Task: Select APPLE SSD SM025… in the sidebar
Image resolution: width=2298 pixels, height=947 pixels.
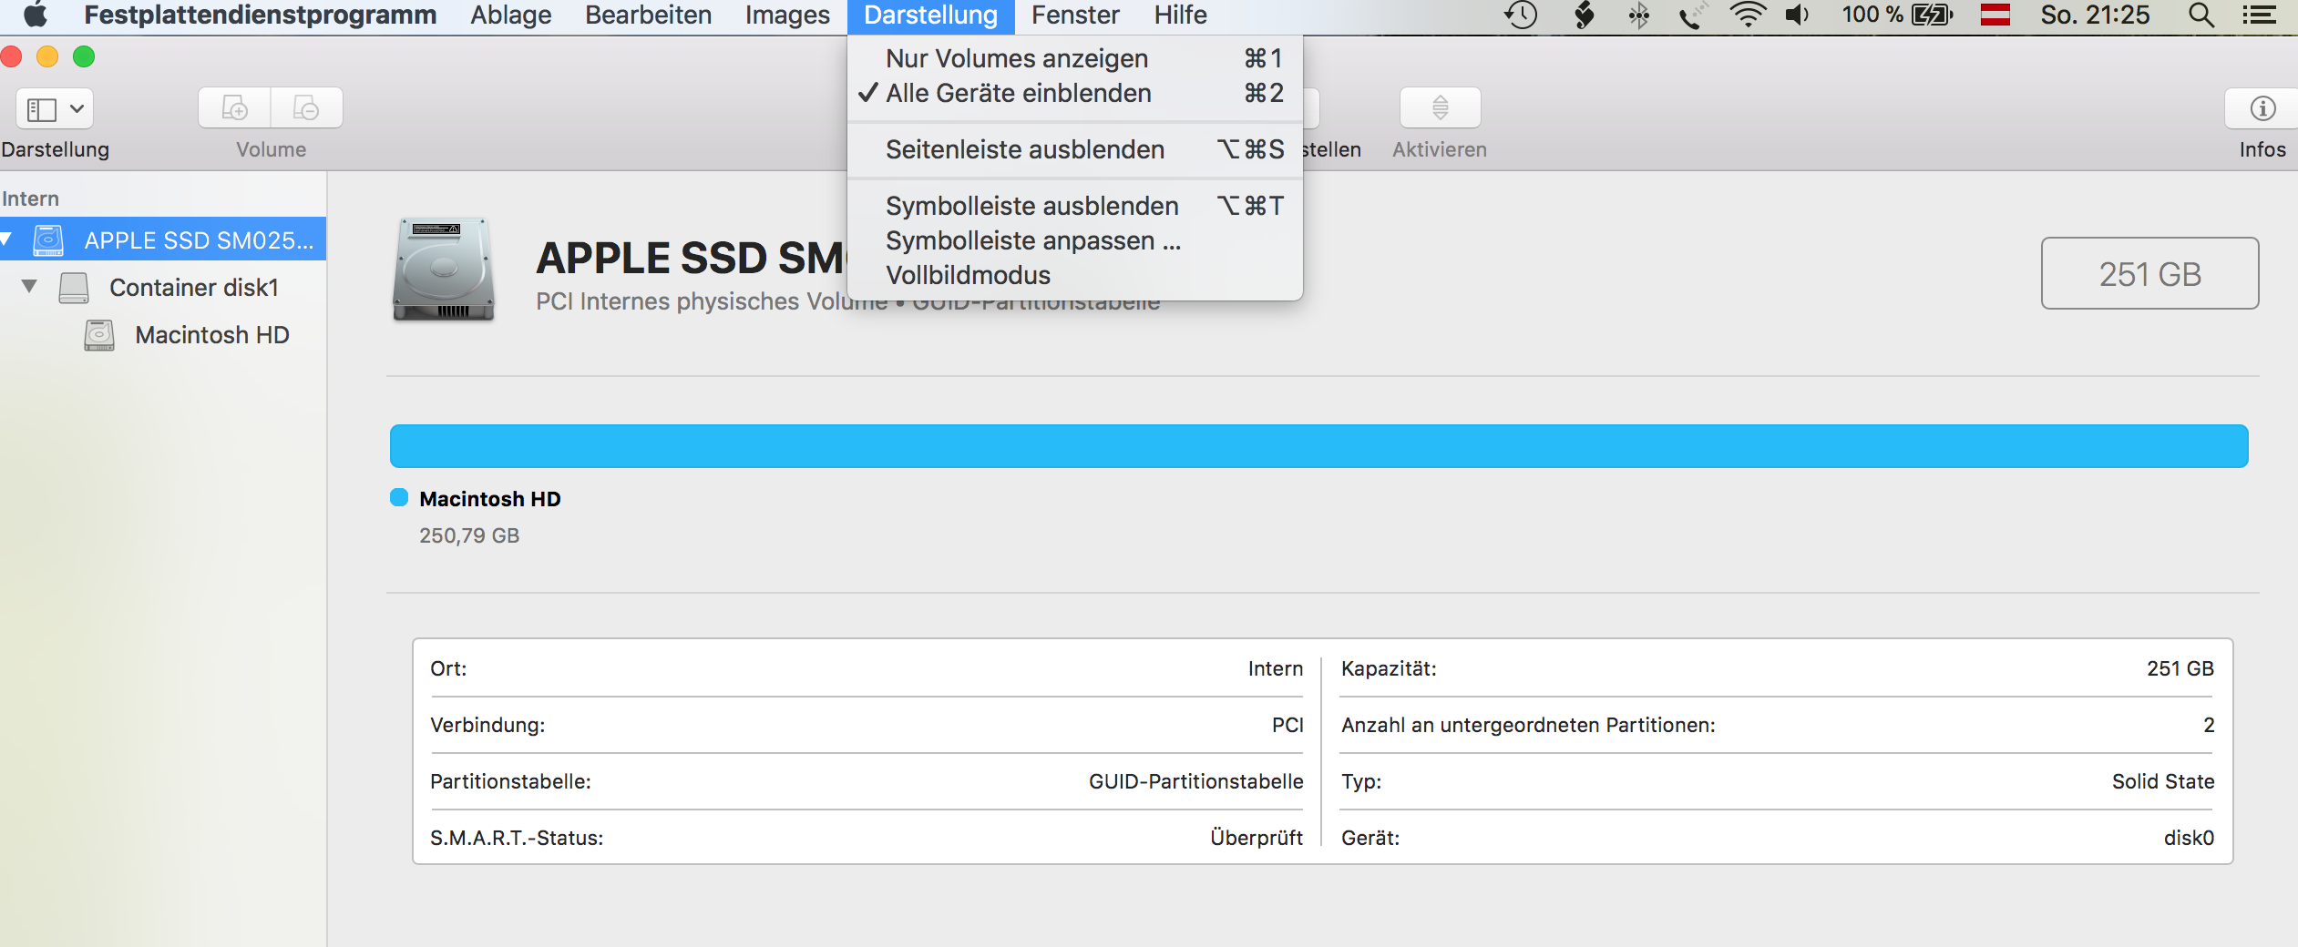Action: click(x=163, y=240)
